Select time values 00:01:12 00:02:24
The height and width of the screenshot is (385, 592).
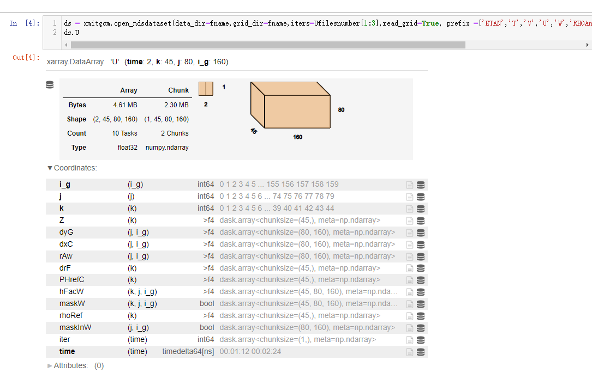click(x=250, y=351)
